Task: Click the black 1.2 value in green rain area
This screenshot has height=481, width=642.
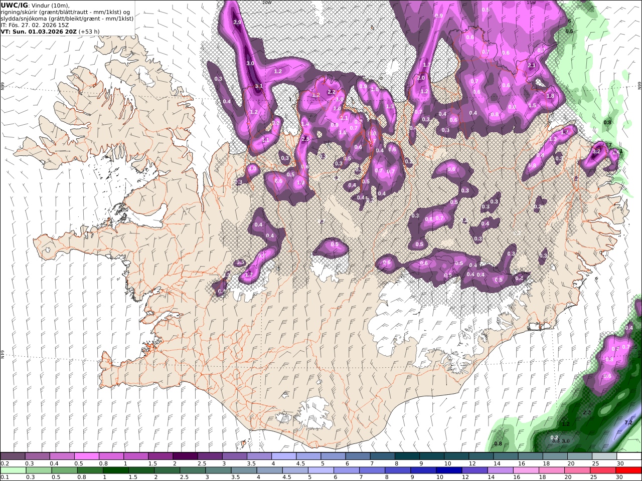Action: click(x=566, y=424)
